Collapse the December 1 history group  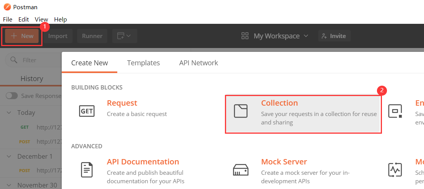tap(9, 156)
